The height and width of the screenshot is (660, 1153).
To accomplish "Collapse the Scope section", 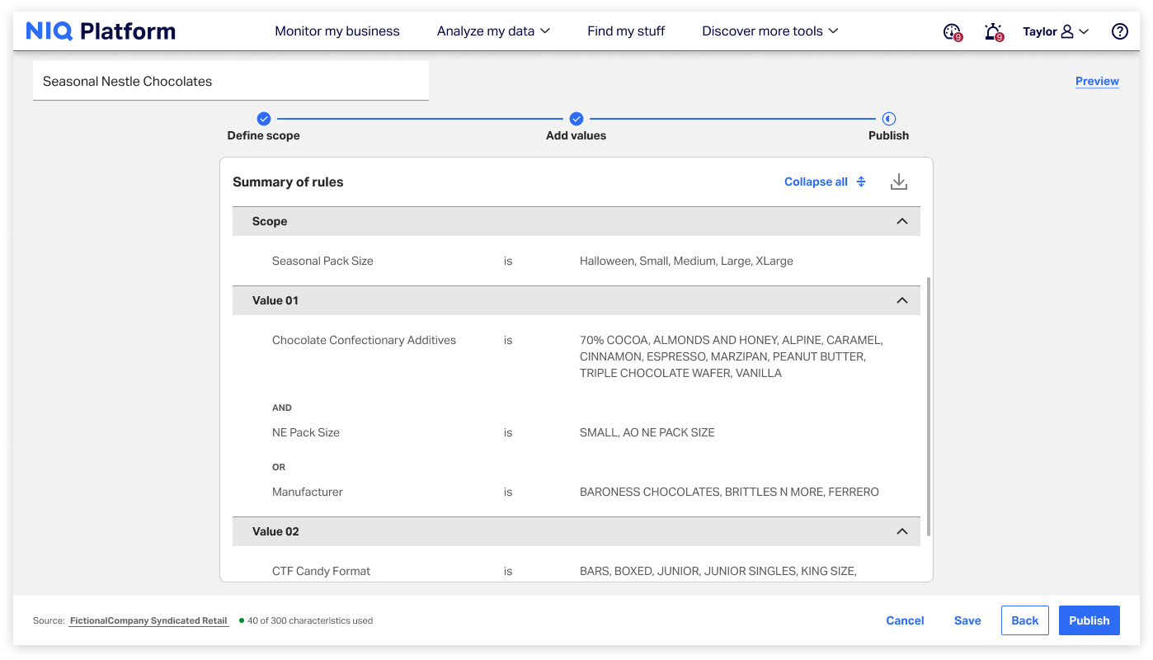I will pyautogui.click(x=902, y=221).
